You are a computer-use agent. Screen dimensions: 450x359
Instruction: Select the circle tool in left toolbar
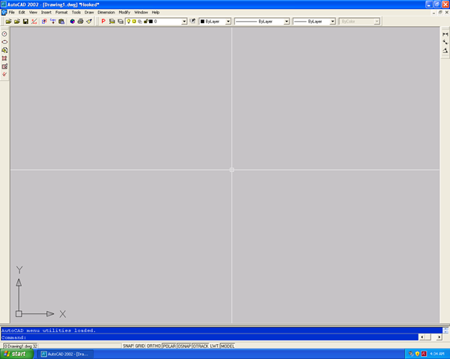click(x=4, y=34)
